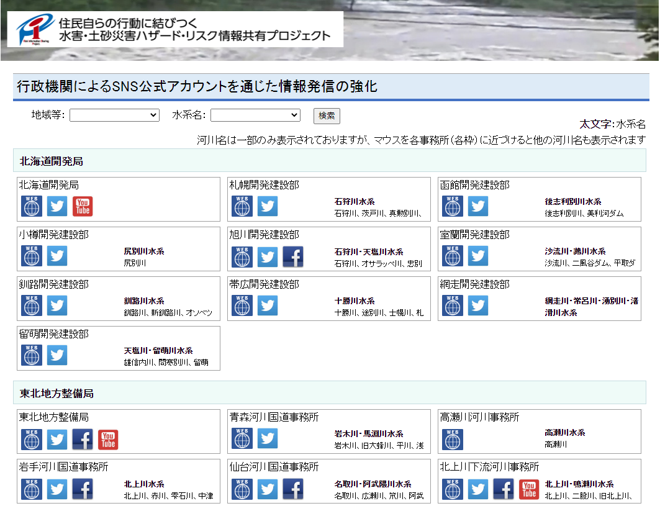Screen dimensions: 660x506
Task: Click the 室蘭開発建設部 WEB icon
Action: tap(453, 256)
